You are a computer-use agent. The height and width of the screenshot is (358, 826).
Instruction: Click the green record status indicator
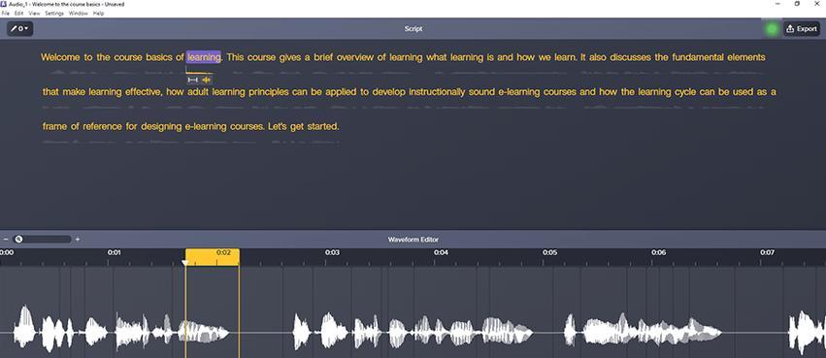point(772,29)
